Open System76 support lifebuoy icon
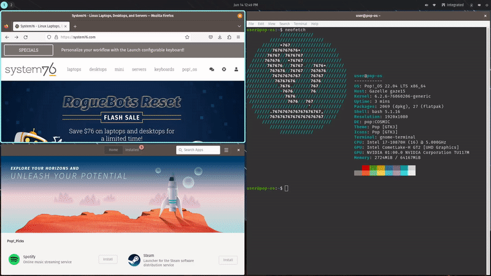The height and width of the screenshot is (276, 491). (224, 69)
